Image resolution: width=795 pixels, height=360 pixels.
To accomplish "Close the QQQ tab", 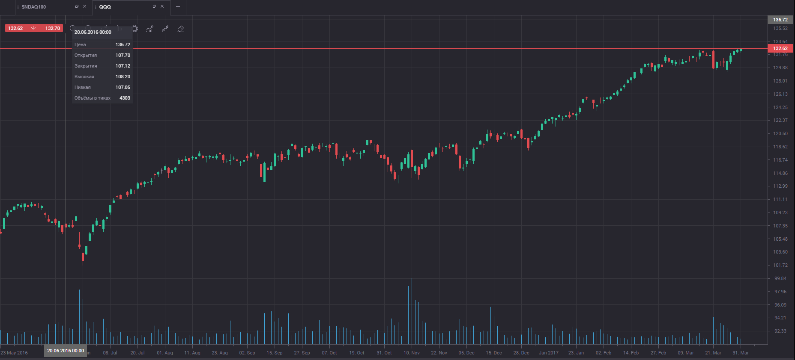I will [162, 6].
